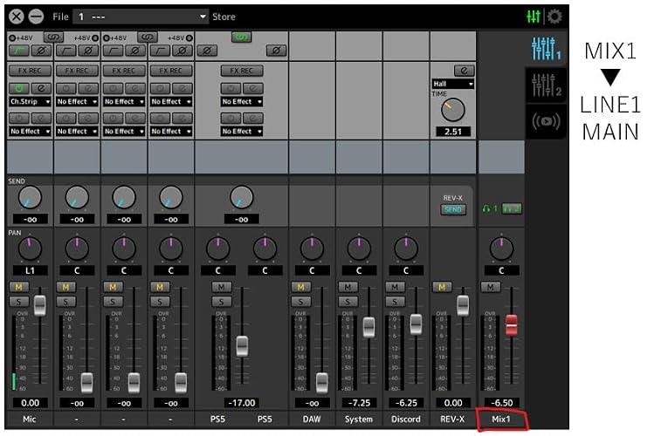
Task: Link input channels 3 and 4
Action: tap(148, 37)
